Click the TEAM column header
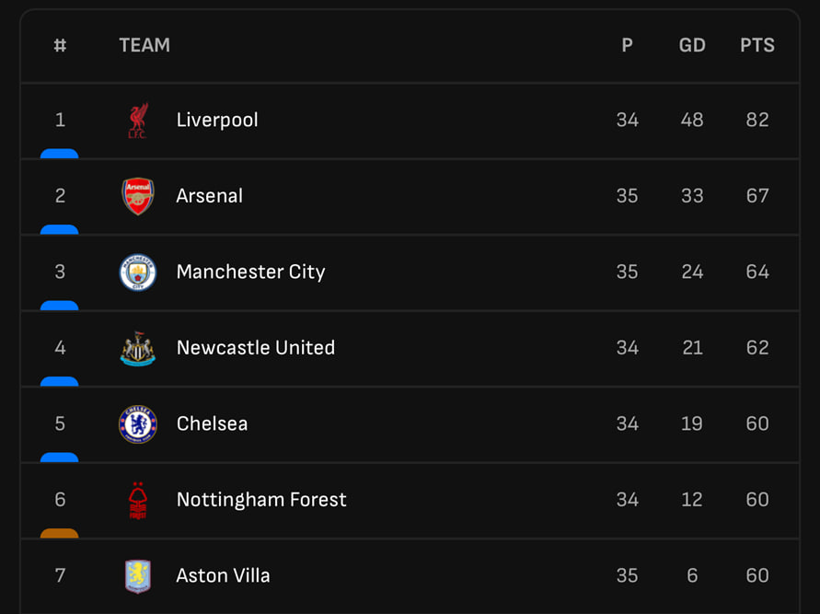The width and height of the screenshot is (820, 614). [x=144, y=45]
